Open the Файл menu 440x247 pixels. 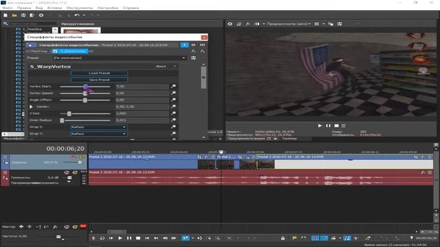click(7, 8)
